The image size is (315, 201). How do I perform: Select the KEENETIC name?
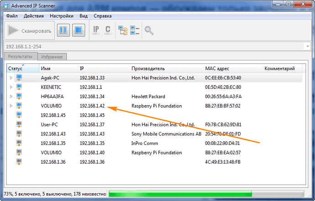(51, 87)
